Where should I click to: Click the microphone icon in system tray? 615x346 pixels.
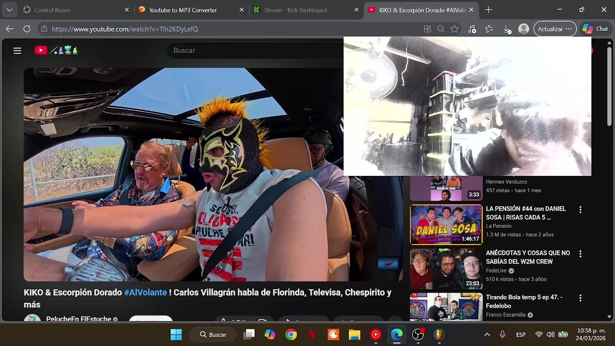[x=503, y=334]
